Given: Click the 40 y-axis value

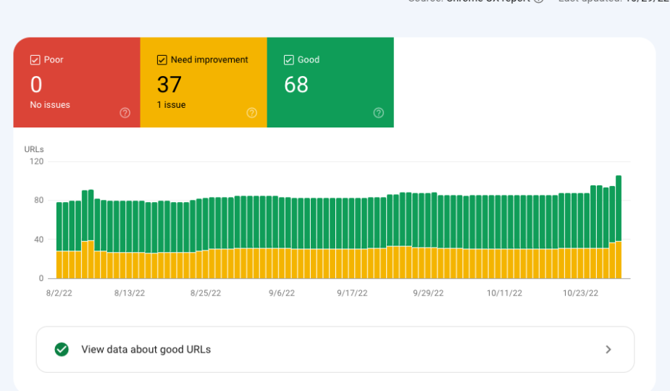Looking at the screenshot, I should click(x=39, y=239).
